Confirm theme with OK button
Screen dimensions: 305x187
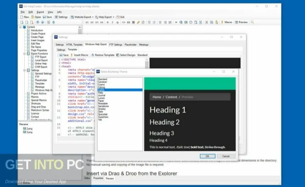[x=208, y=156]
